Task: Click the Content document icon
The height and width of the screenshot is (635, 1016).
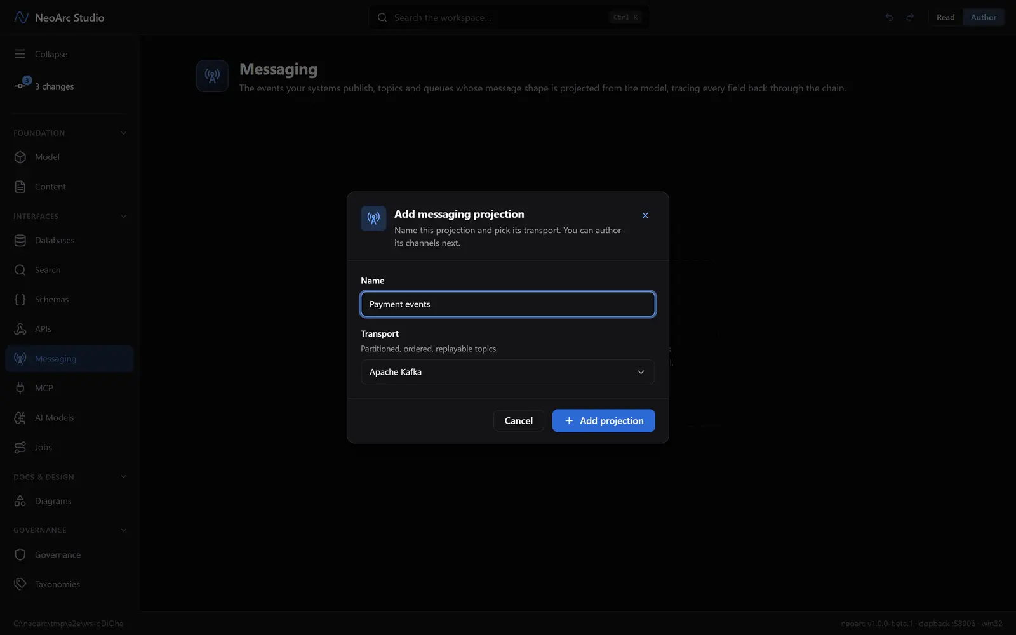Action: [x=20, y=187]
